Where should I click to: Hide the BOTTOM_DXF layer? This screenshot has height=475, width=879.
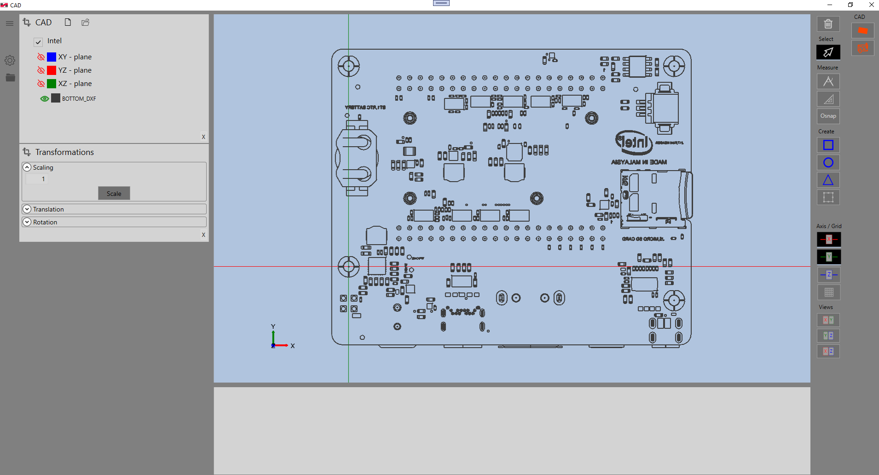pos(45,98)
